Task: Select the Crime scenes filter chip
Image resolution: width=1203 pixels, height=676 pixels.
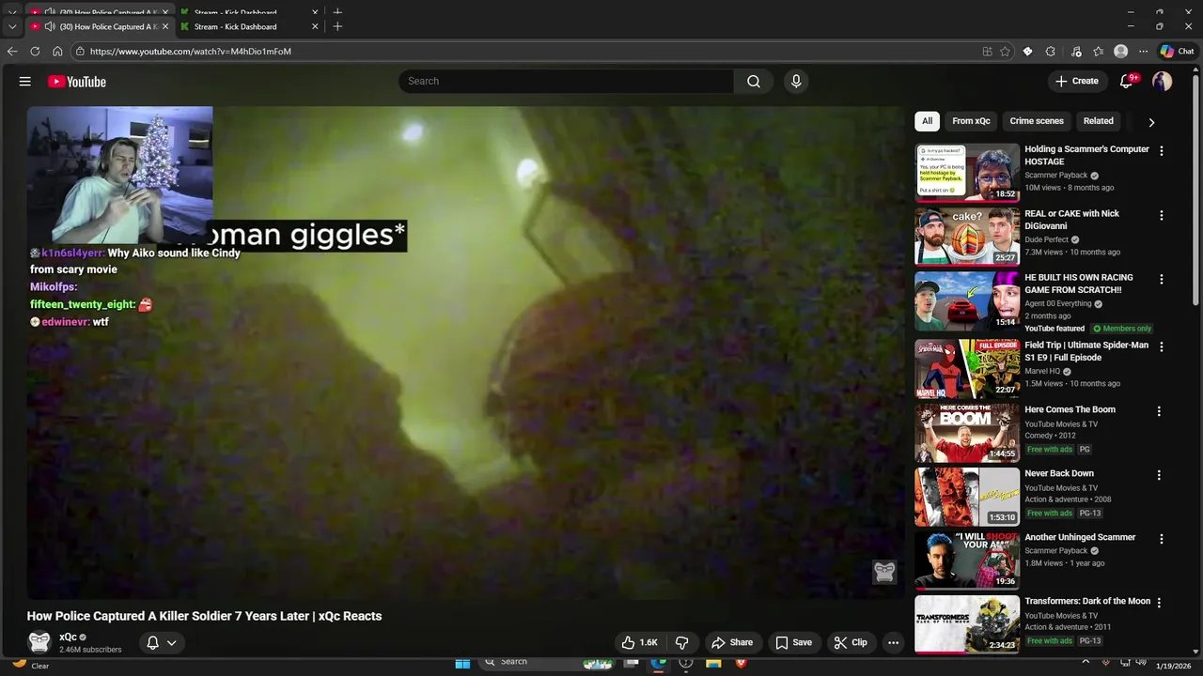Action: [x=1037, y=121]
